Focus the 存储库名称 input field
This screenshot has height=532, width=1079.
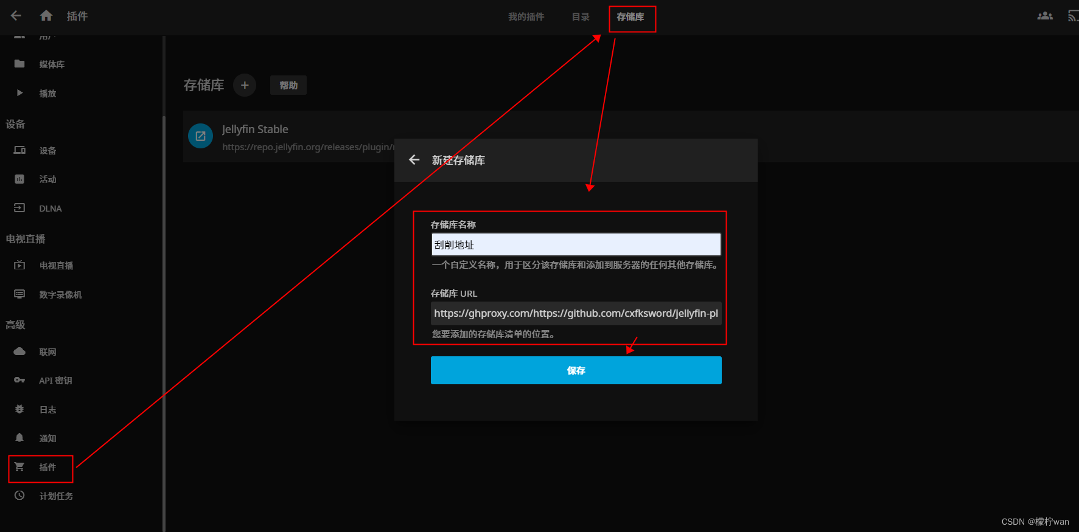click(576, 244)
